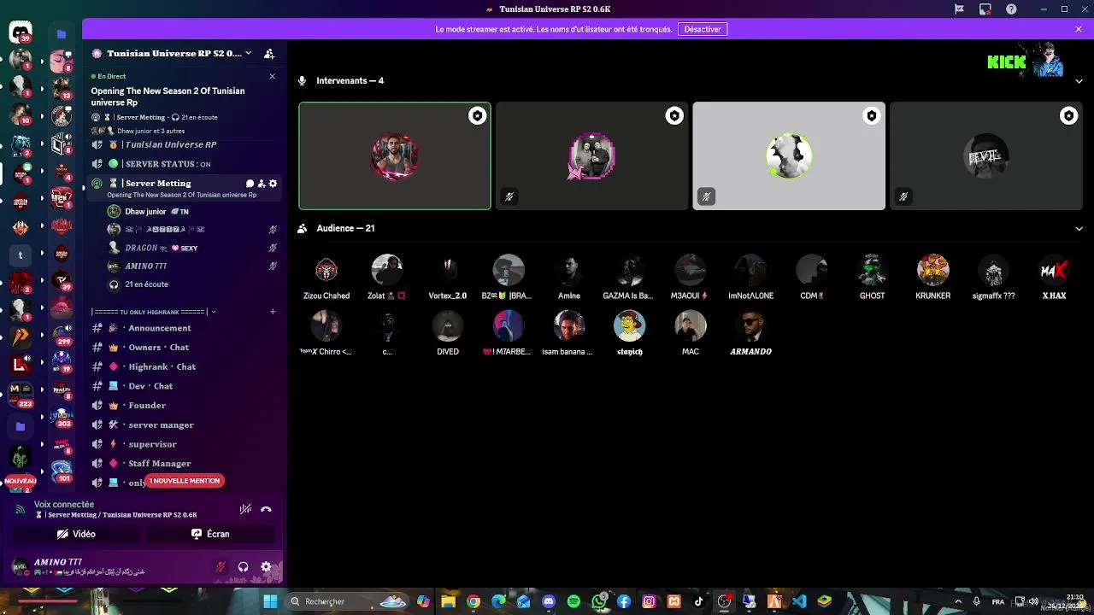
Task: Collapse the Intervenants section
Action: tap(1079, 81)
